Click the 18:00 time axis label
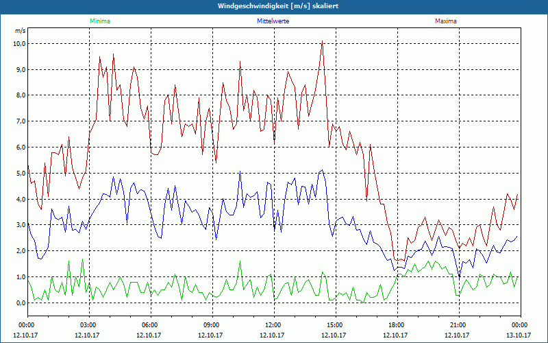548x343 pixels. coord(397,325)
